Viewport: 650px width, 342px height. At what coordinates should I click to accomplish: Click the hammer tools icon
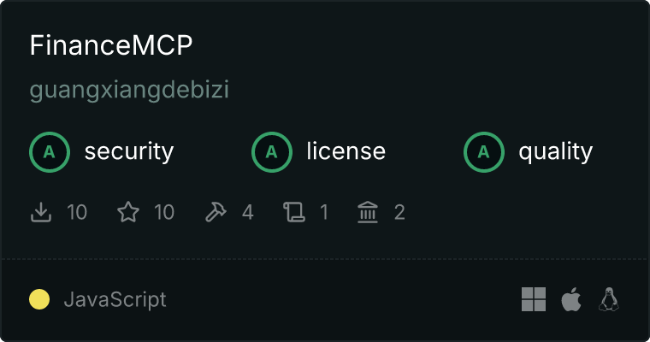[x=216, y=212]
